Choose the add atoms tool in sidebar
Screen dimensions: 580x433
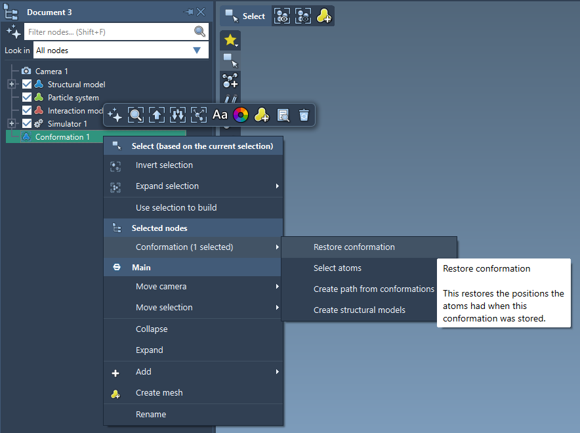[230, 81]
